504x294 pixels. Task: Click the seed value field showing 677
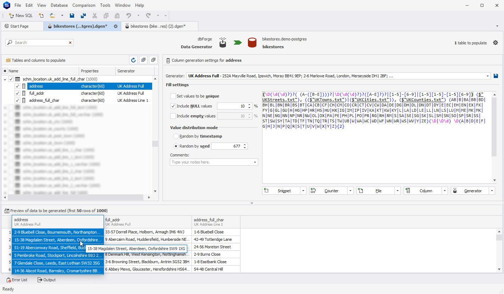coord(227,146)
